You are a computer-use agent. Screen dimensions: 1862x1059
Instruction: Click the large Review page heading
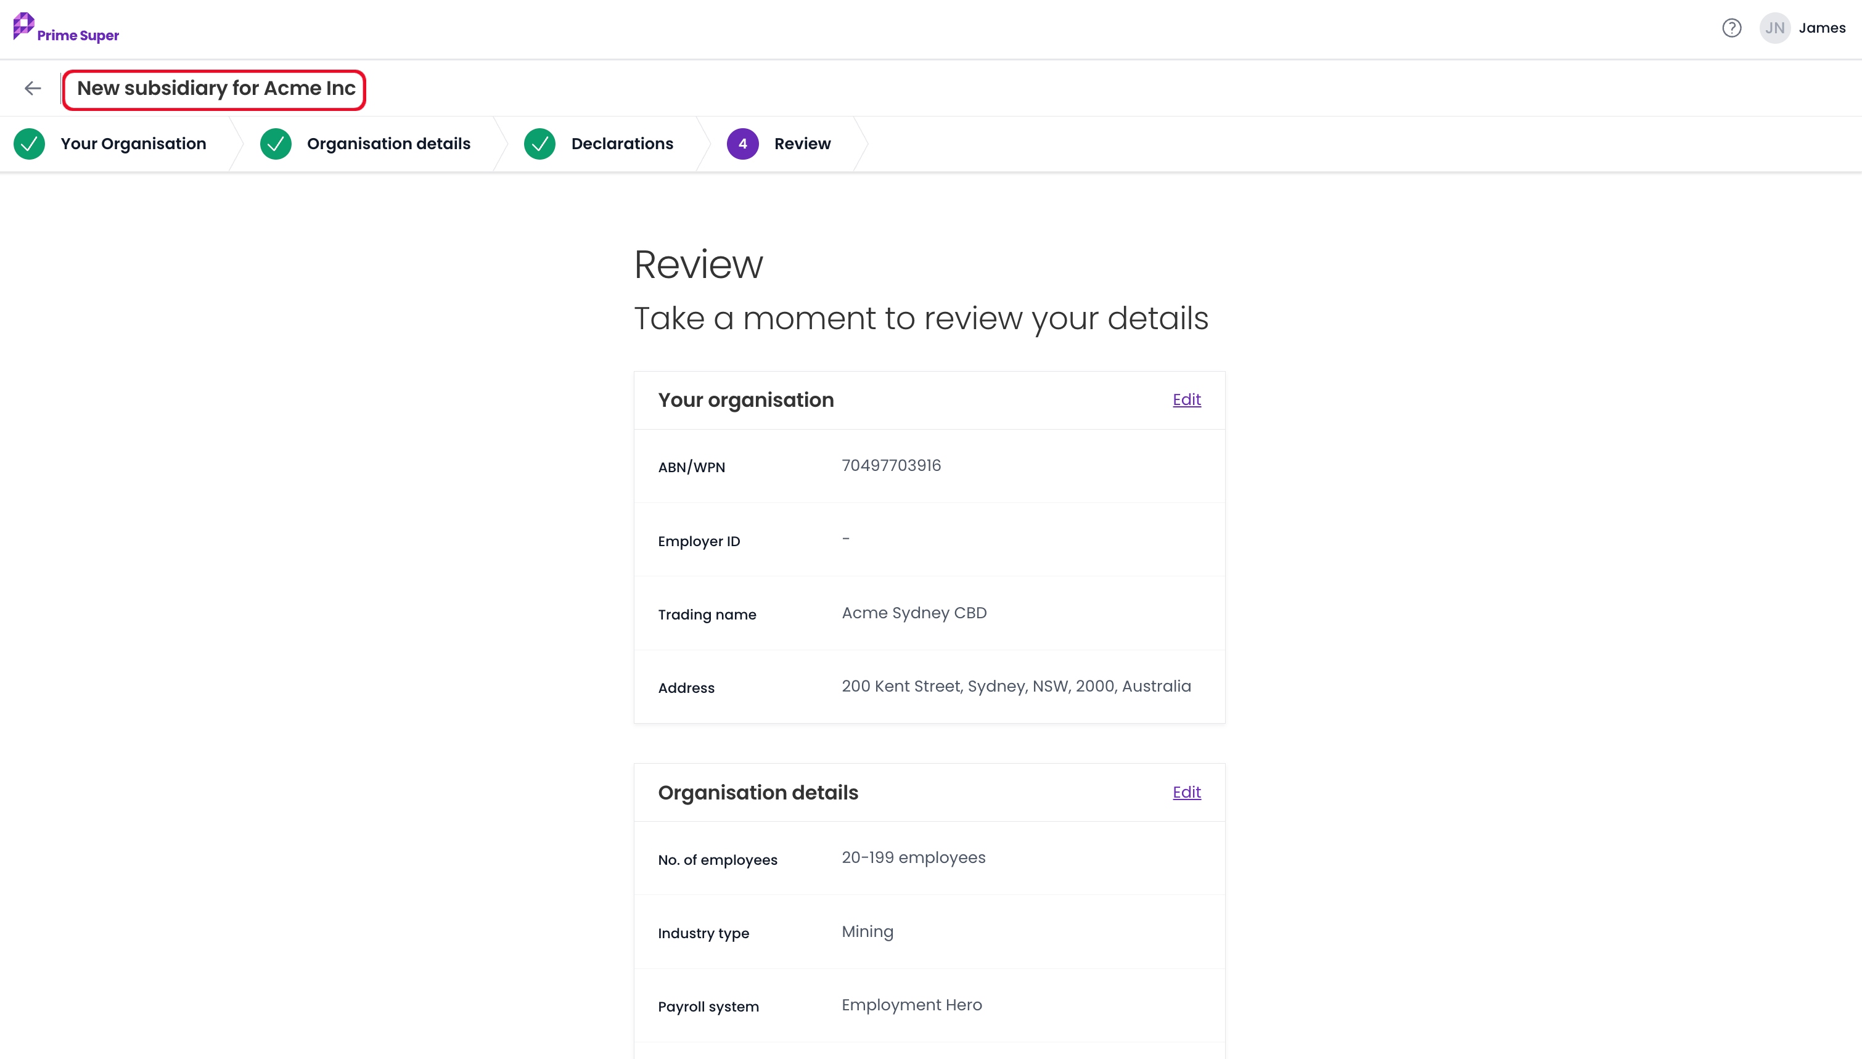[x=698, y=264]
